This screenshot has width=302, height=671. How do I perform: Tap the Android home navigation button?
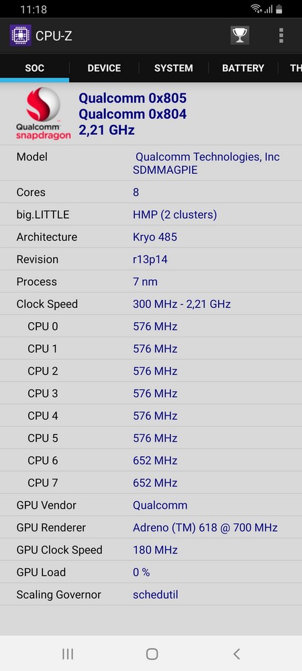click(x=152, y=654)
